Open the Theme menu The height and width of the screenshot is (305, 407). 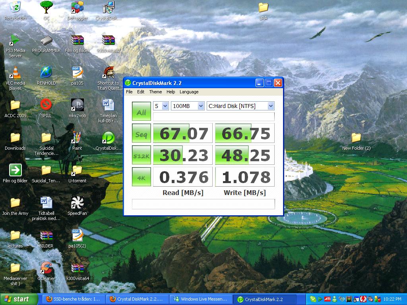(155, 92)
